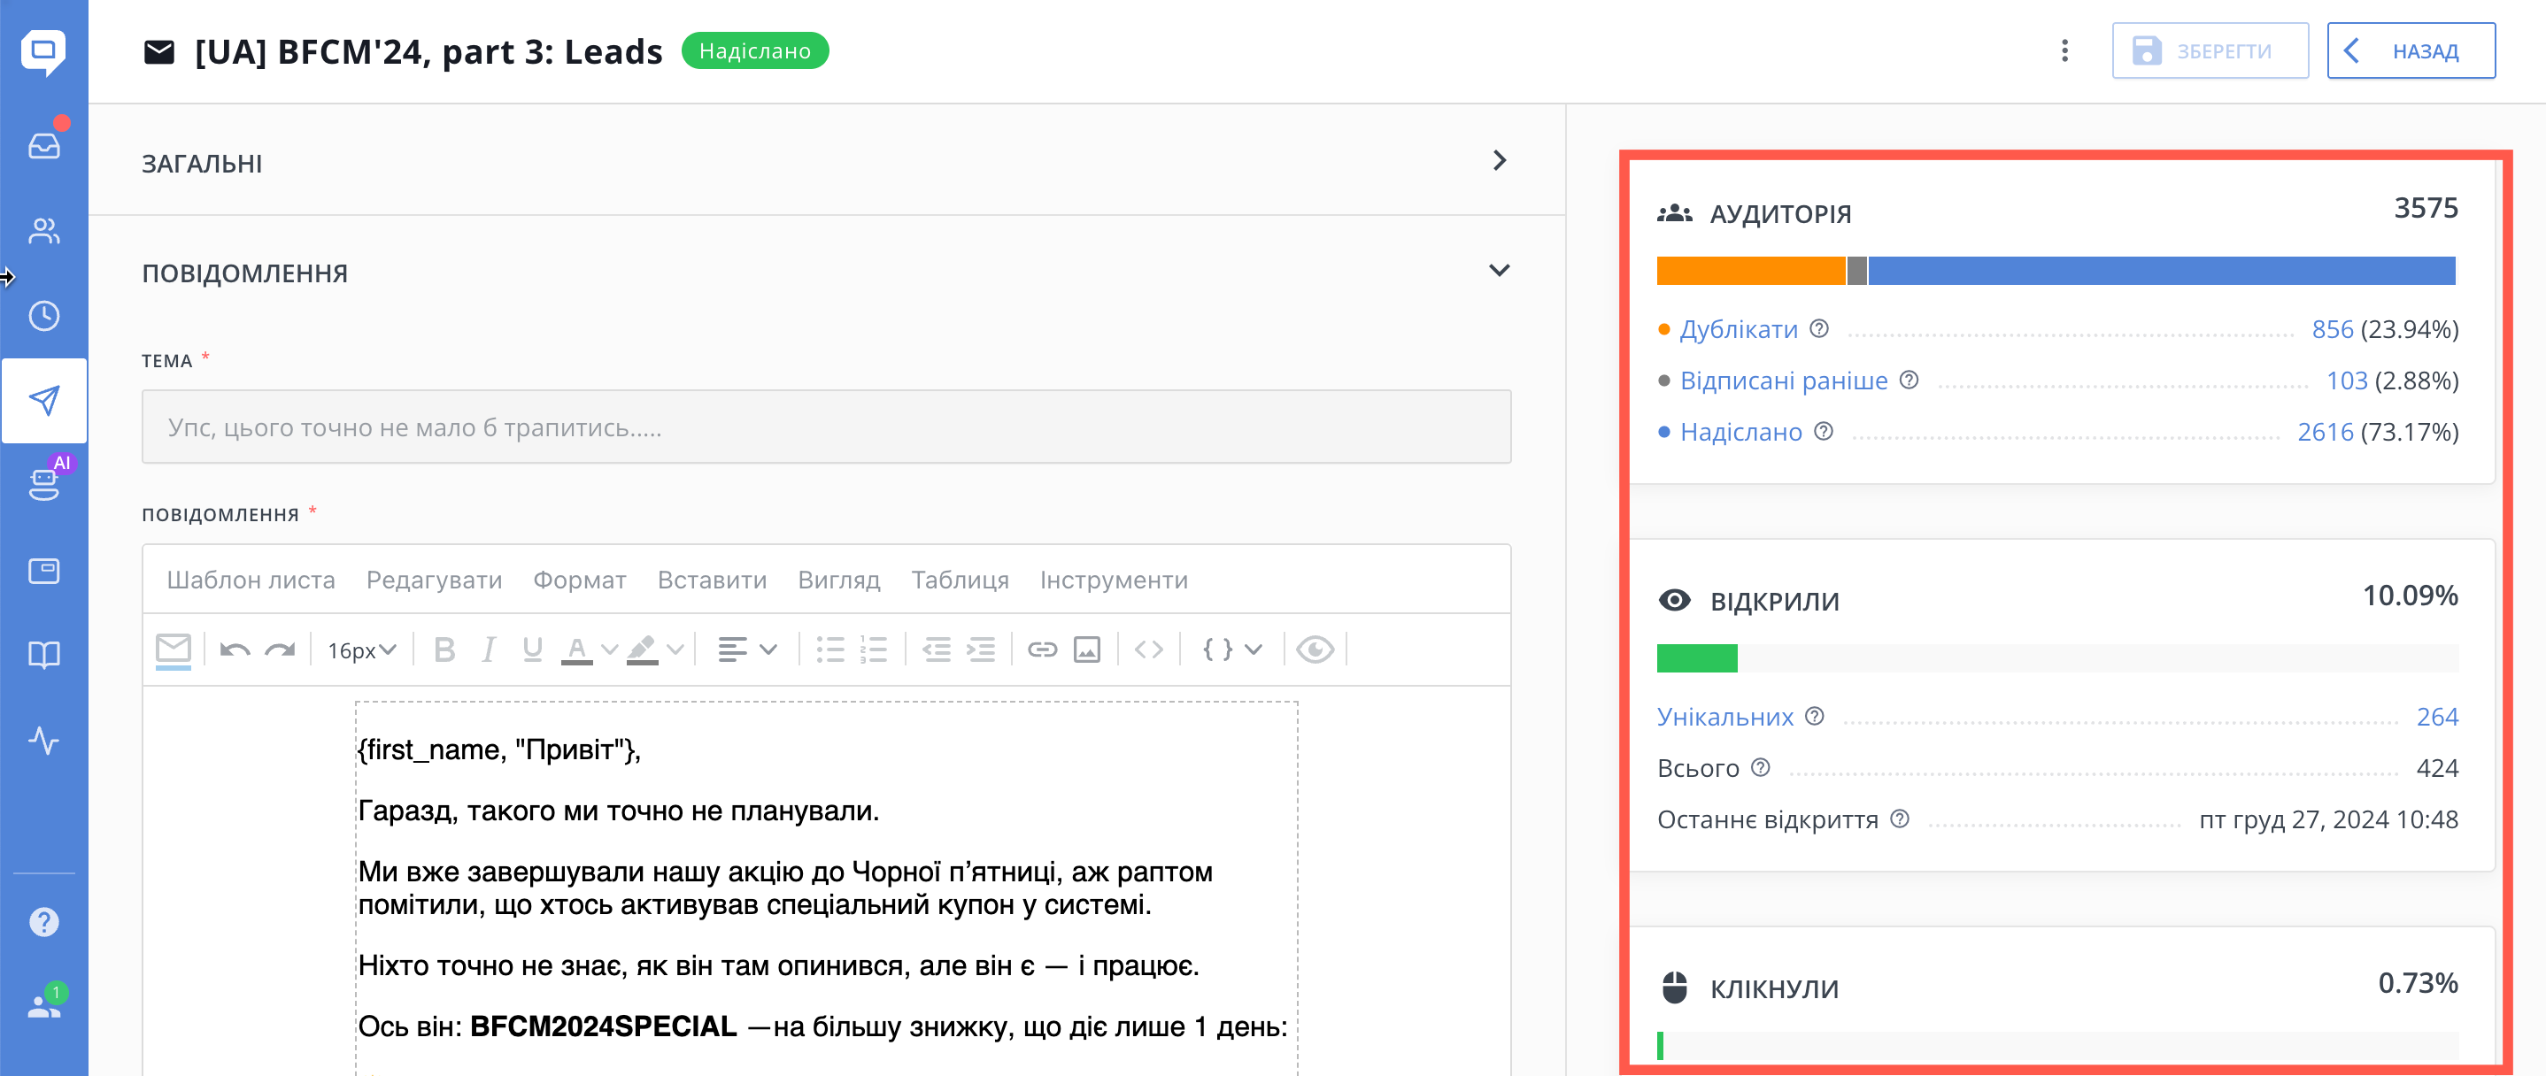This screenshot has height=1076, width=2546.
Task: Click the email template envelope icon in toolbar
Action: 173,649
